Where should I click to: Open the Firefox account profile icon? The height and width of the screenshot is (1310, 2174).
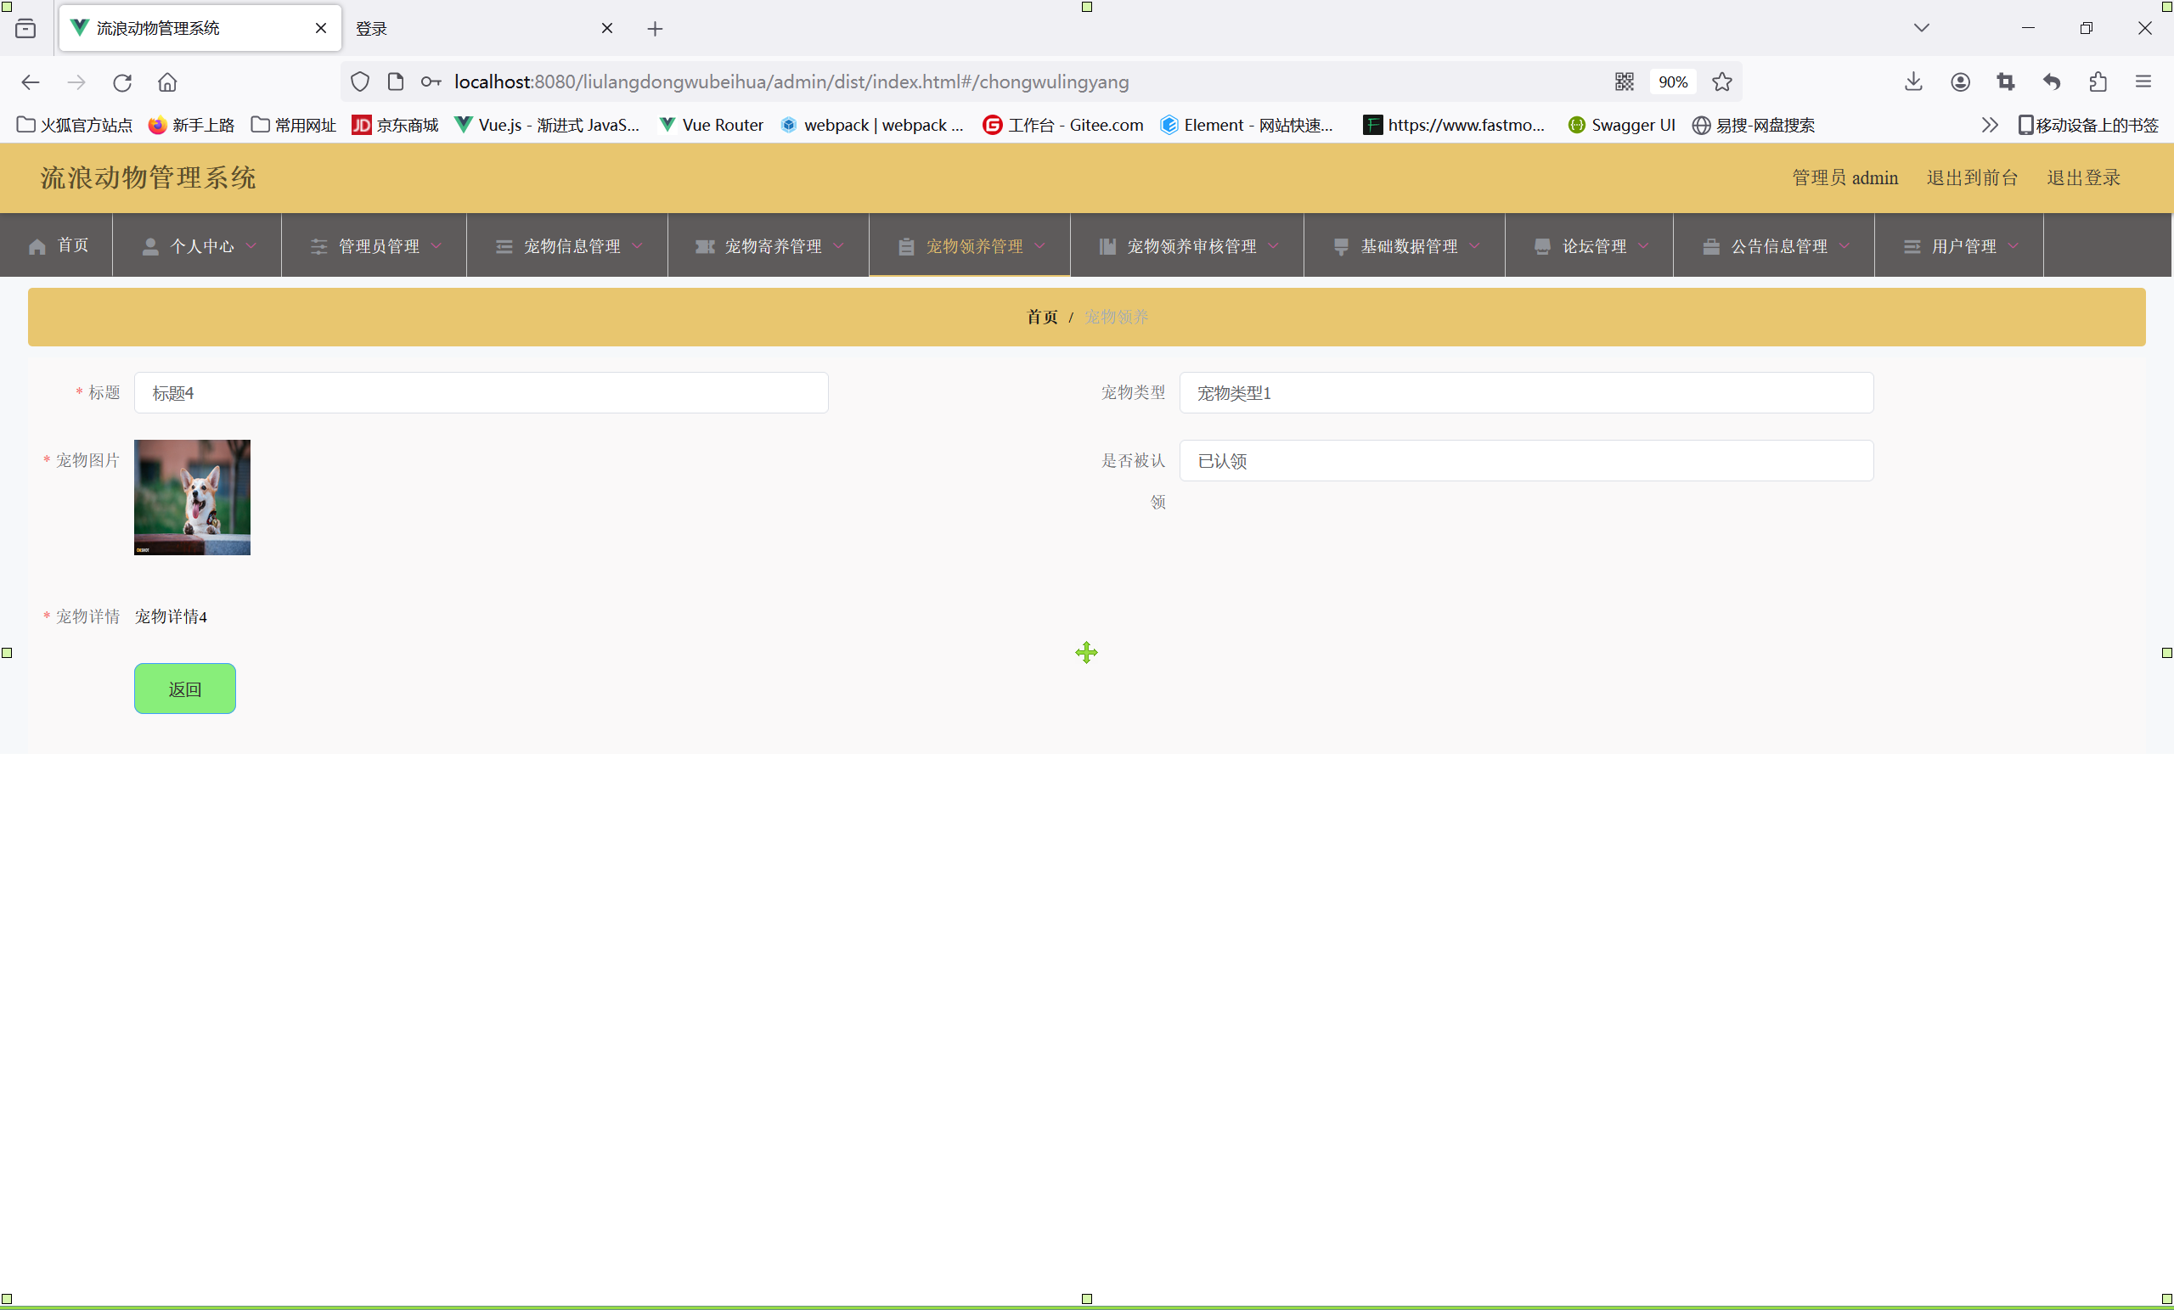[x=1960, y=82]
